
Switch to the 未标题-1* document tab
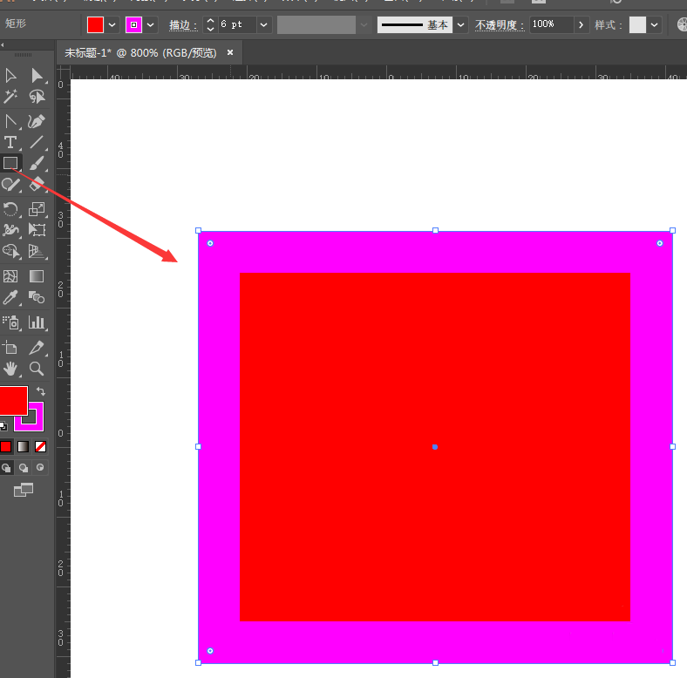point(140,53)
